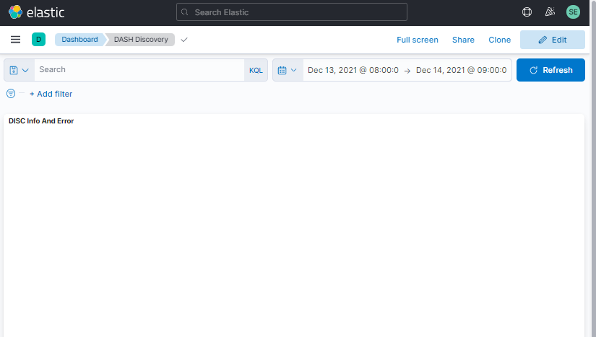Open the Share menu
Viewport: 596px width, 337px height.
point(463,40)
